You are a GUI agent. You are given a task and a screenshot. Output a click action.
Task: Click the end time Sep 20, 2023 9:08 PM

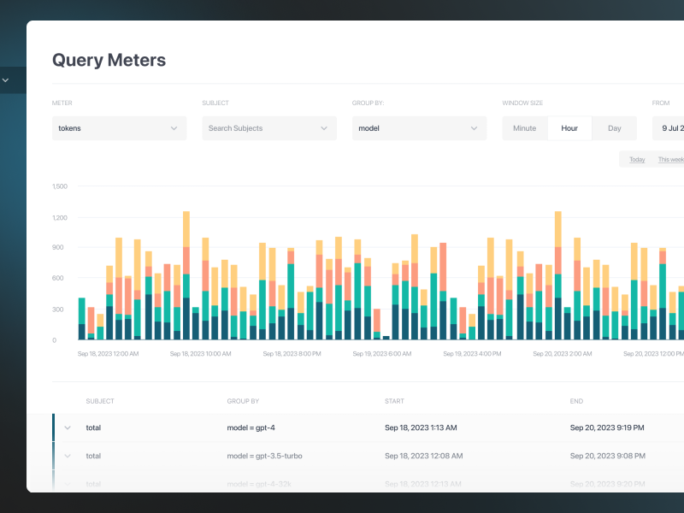click(608, 456)
